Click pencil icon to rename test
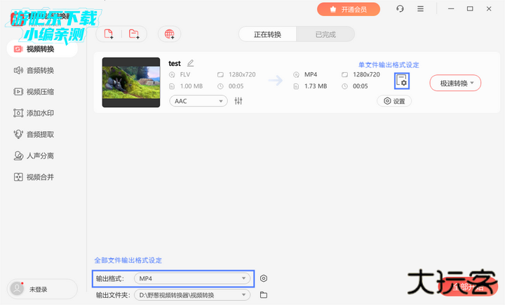The height and width of the screenshot is (305, 505). point(190,63)
